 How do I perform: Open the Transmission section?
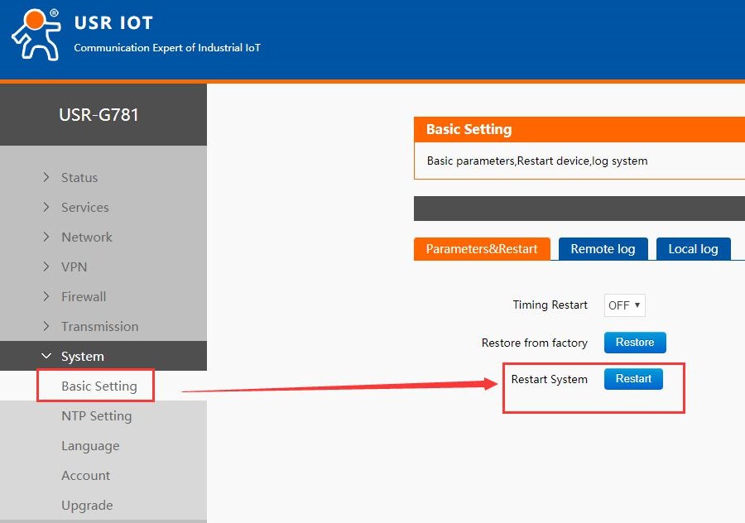(x=100, y=327)
